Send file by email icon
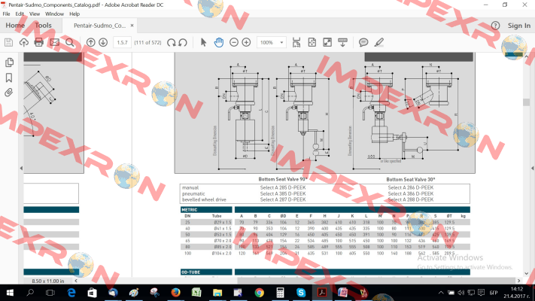Viewport: 535px width, 301px height. (x=55, y=42)
